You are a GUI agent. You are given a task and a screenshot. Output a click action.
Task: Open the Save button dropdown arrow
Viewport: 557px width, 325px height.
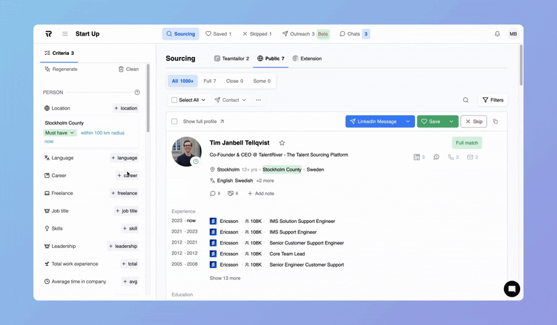(x=452, y=122)
